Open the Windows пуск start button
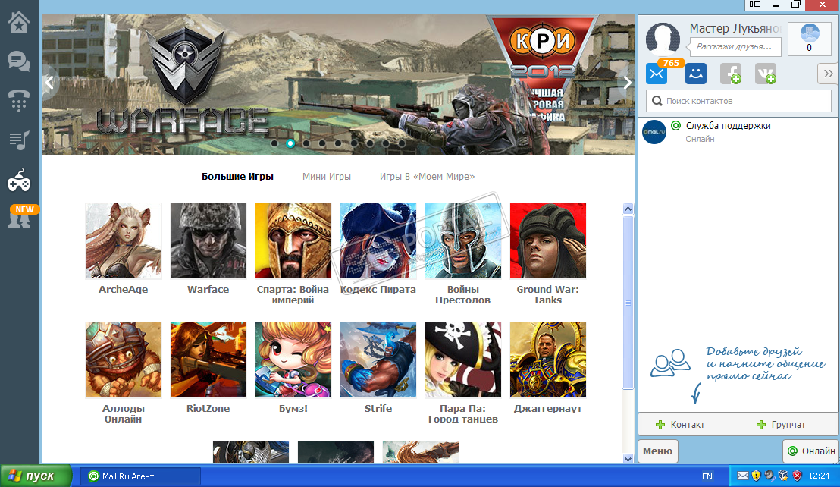Screen dimensions: 840x487 point(36,476)
